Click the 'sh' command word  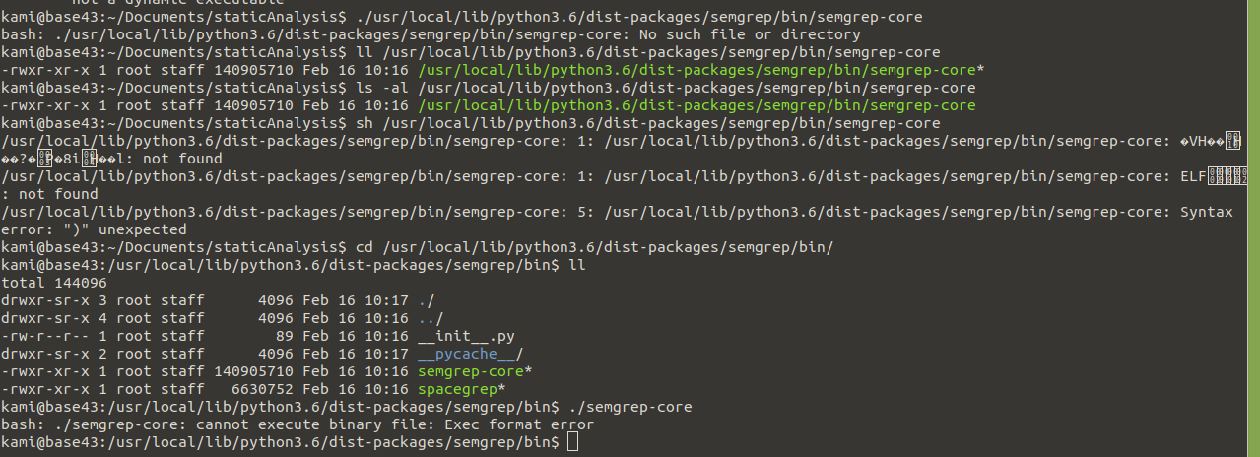365,123
